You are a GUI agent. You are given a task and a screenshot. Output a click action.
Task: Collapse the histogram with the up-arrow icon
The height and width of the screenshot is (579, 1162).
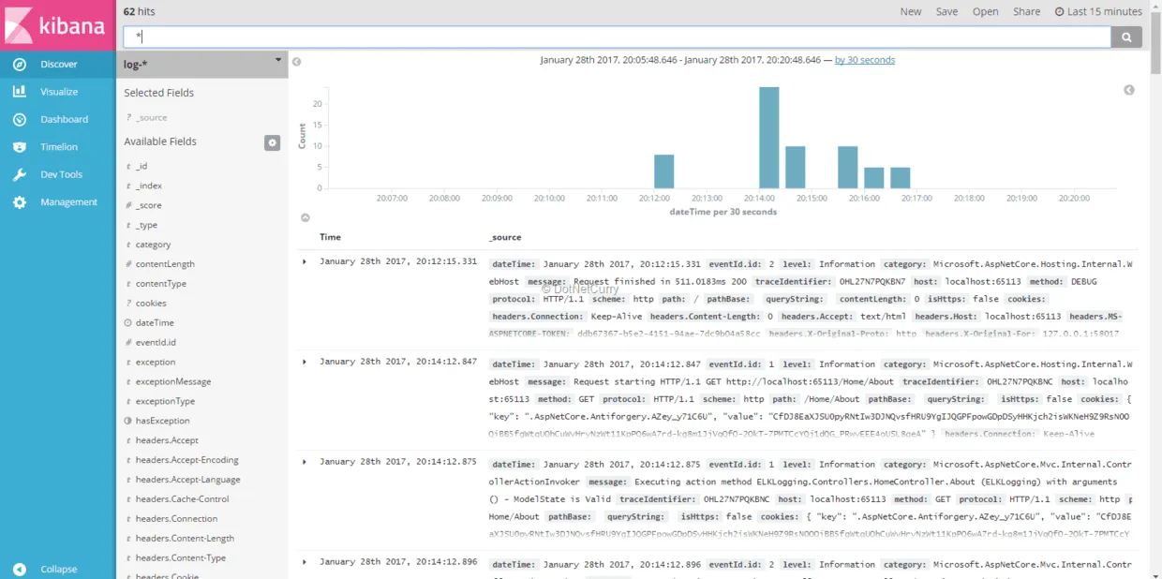coord(305,217)
